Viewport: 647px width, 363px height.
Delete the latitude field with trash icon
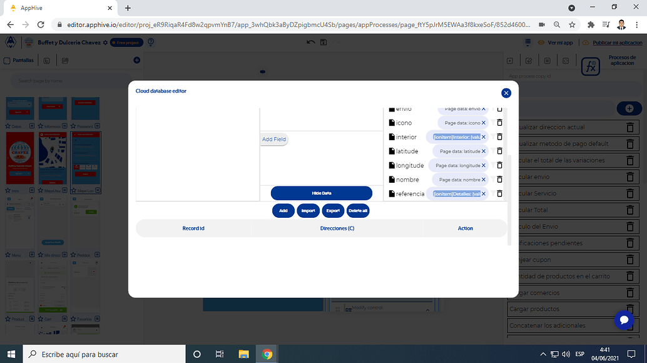(x=499, y=151)
